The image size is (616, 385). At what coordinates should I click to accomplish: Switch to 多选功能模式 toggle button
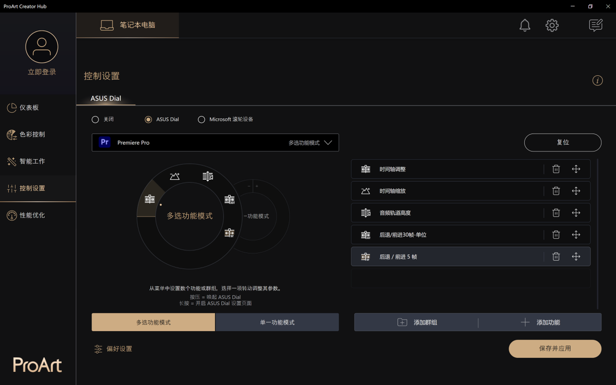point(153,322)
